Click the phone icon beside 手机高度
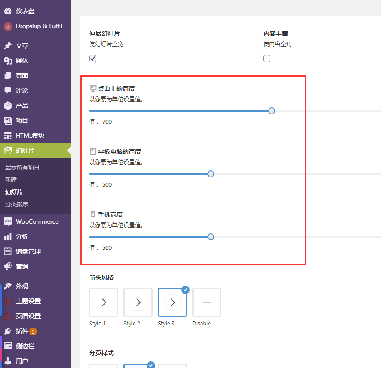 pyautogui.click(x=93, y=214)
